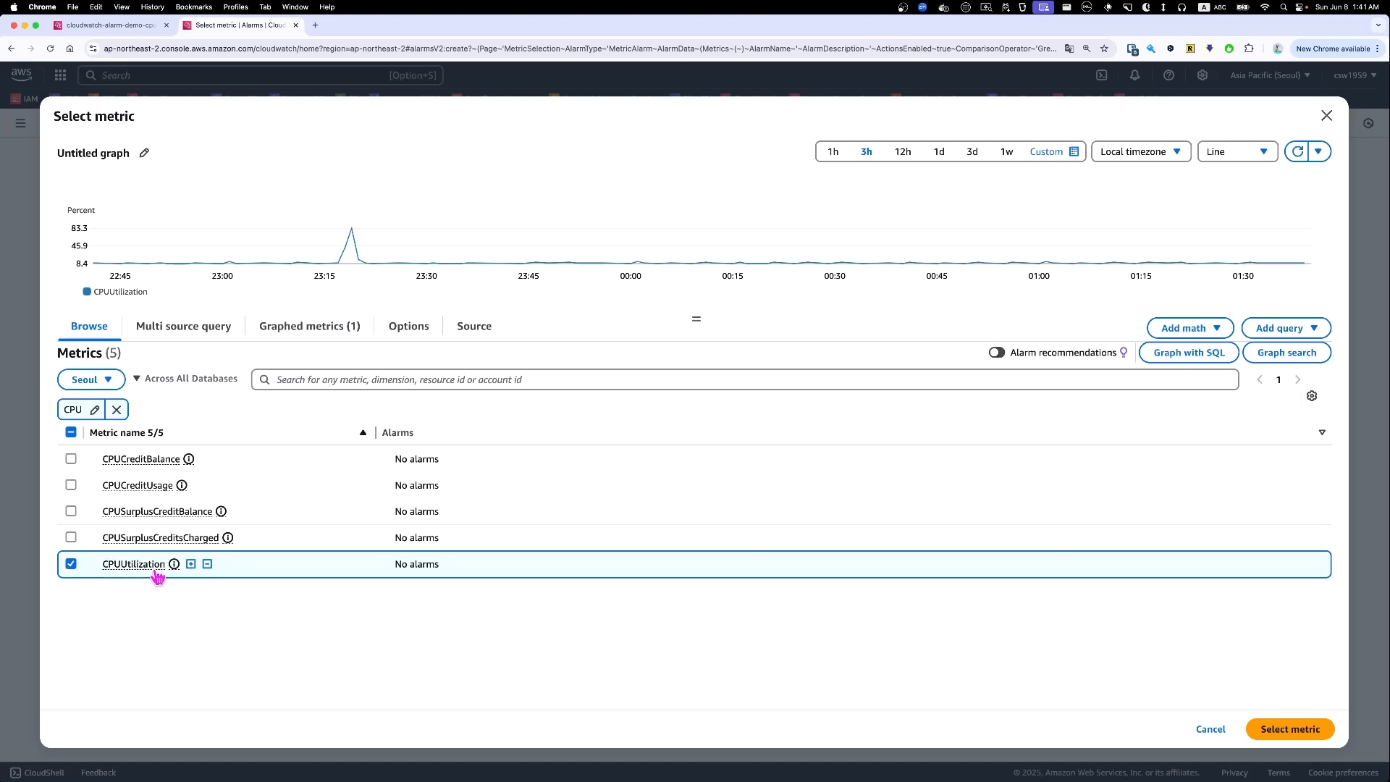Edit the CPU filter with pencil icon
1390x782 pixels.
(95, 410)
